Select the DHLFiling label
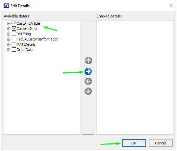The image size is (177, 151). (24, 34)
